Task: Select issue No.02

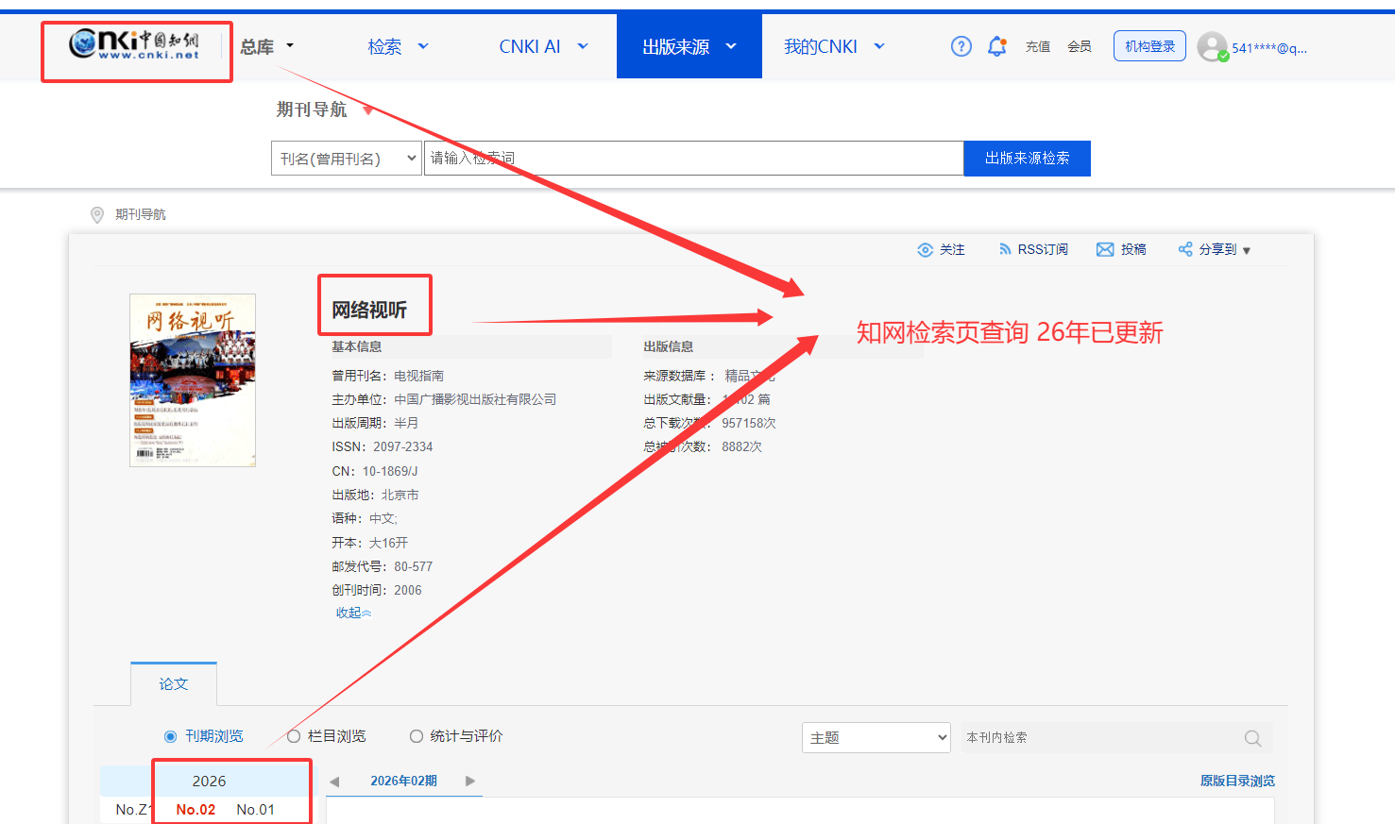Action: 196,810
